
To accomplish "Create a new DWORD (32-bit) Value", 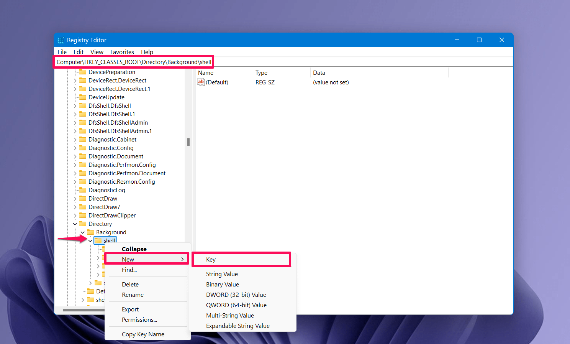I will point(243,295).
